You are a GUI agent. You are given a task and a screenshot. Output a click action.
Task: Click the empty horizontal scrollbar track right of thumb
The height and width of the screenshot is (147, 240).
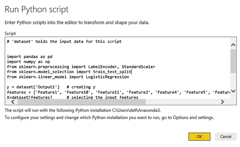(x=183, y=102)
